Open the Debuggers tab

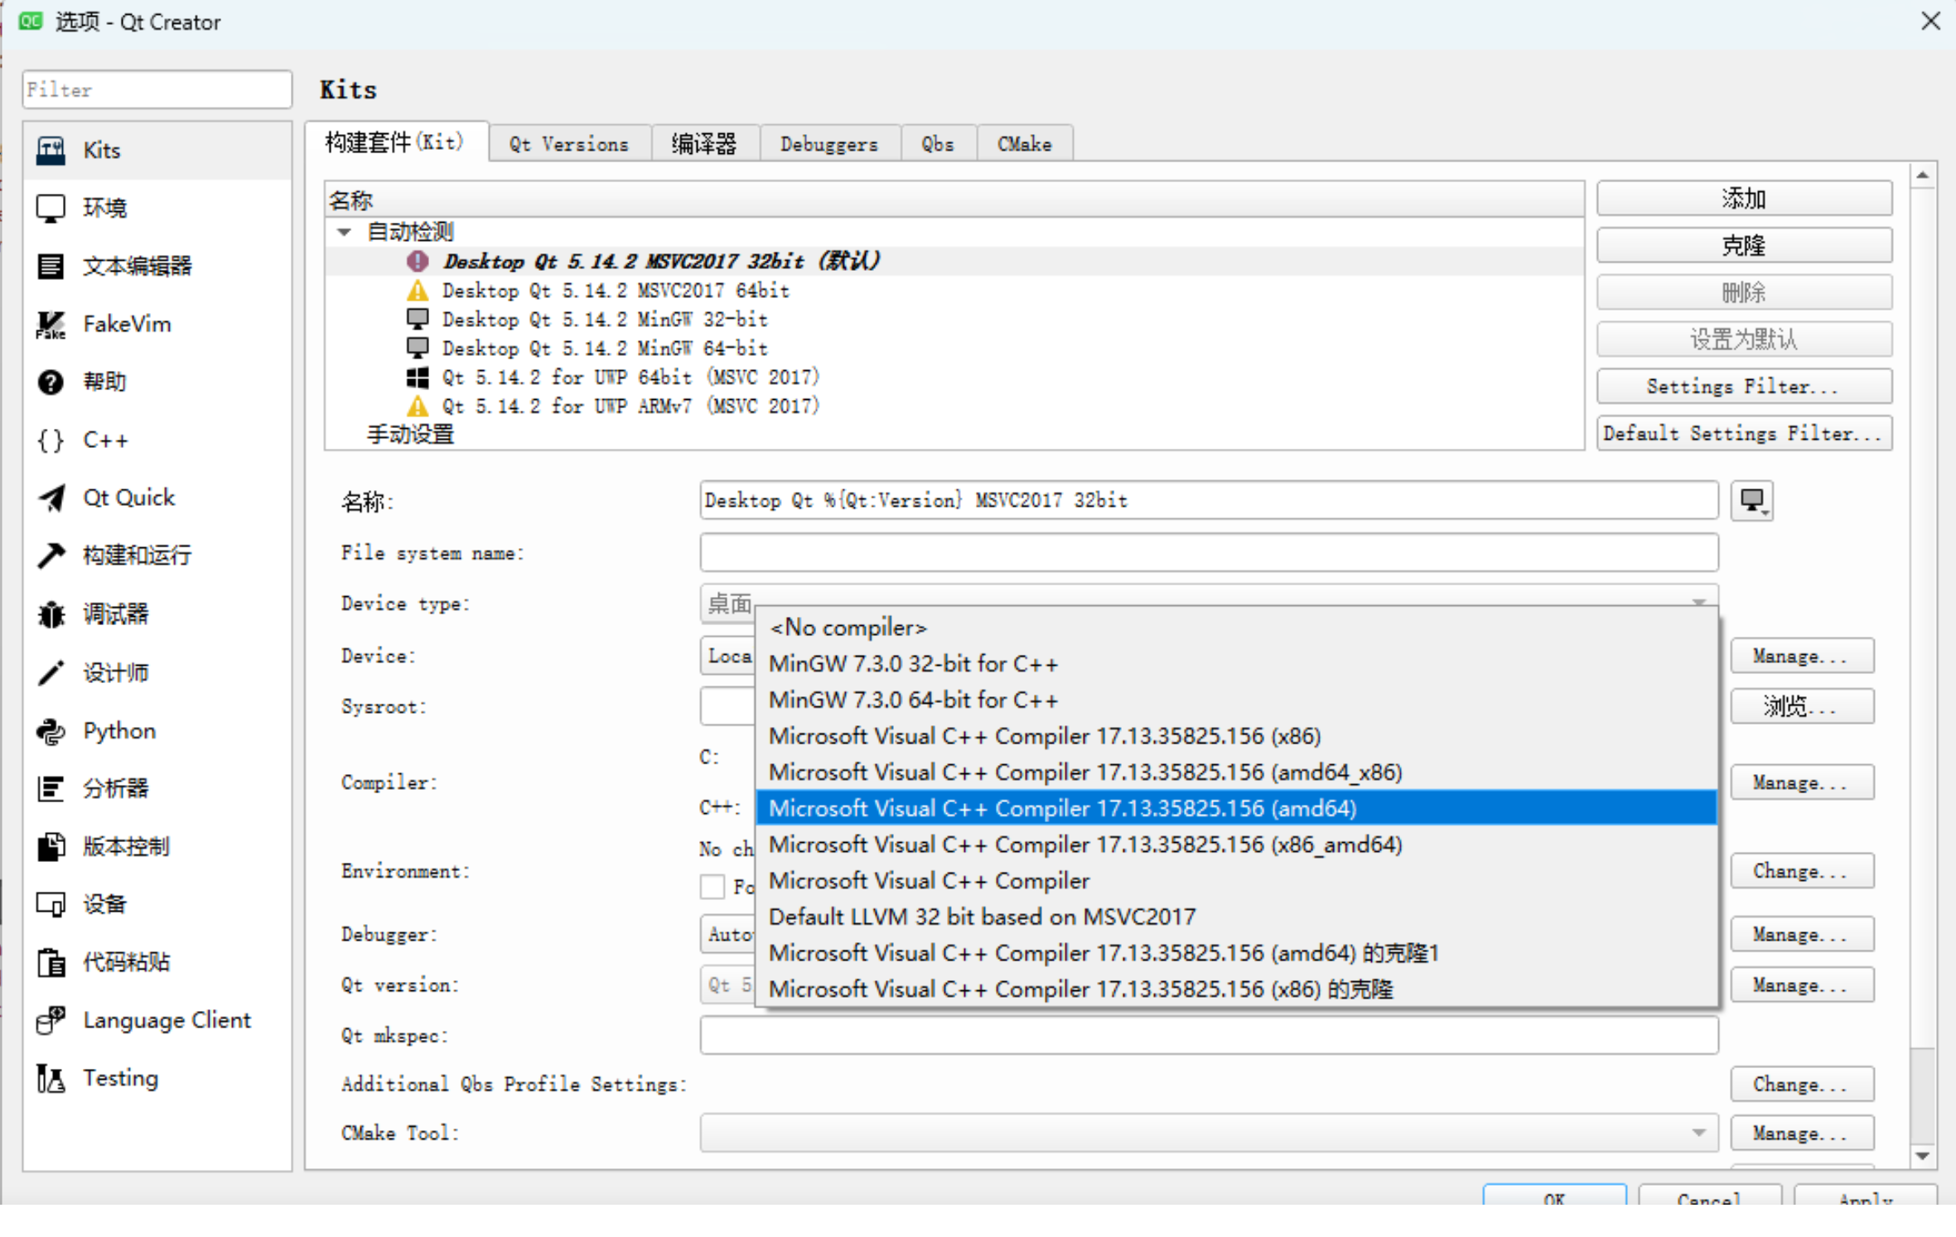828,144
